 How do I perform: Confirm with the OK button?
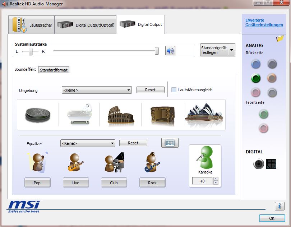pyautogui.click(x=272, y=218)
